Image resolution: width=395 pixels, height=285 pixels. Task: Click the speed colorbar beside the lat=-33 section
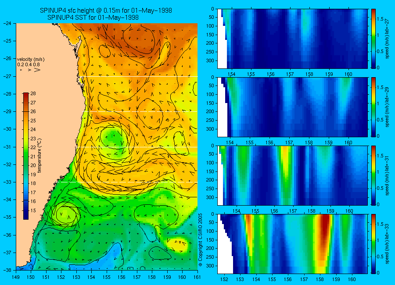[x=373, y=244]
